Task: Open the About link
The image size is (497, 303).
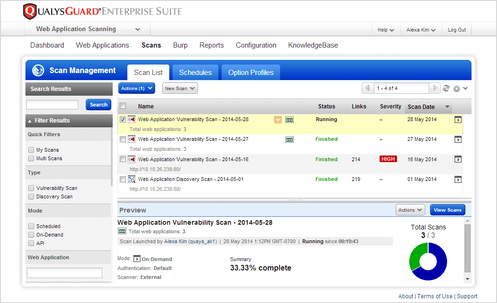Action: pyautogui.click(x=406, y=296)
